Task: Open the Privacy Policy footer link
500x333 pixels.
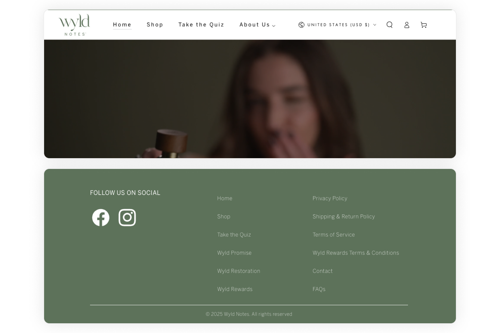Action: [x=330, y=198]
